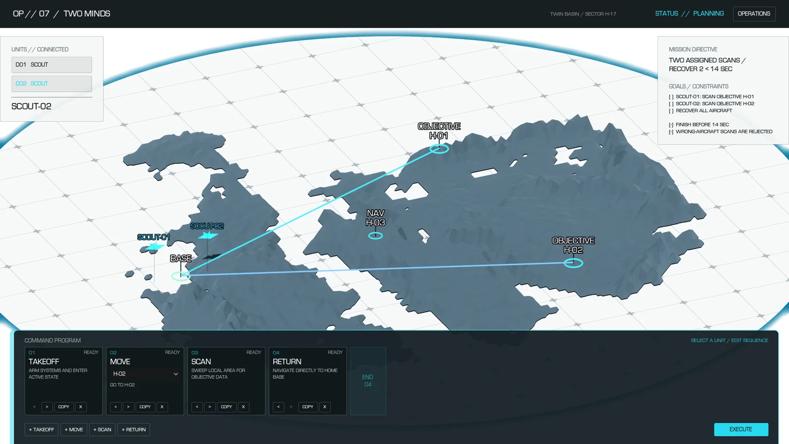Click OBJECTIVE H-01 map label

[x=439, y=131]
